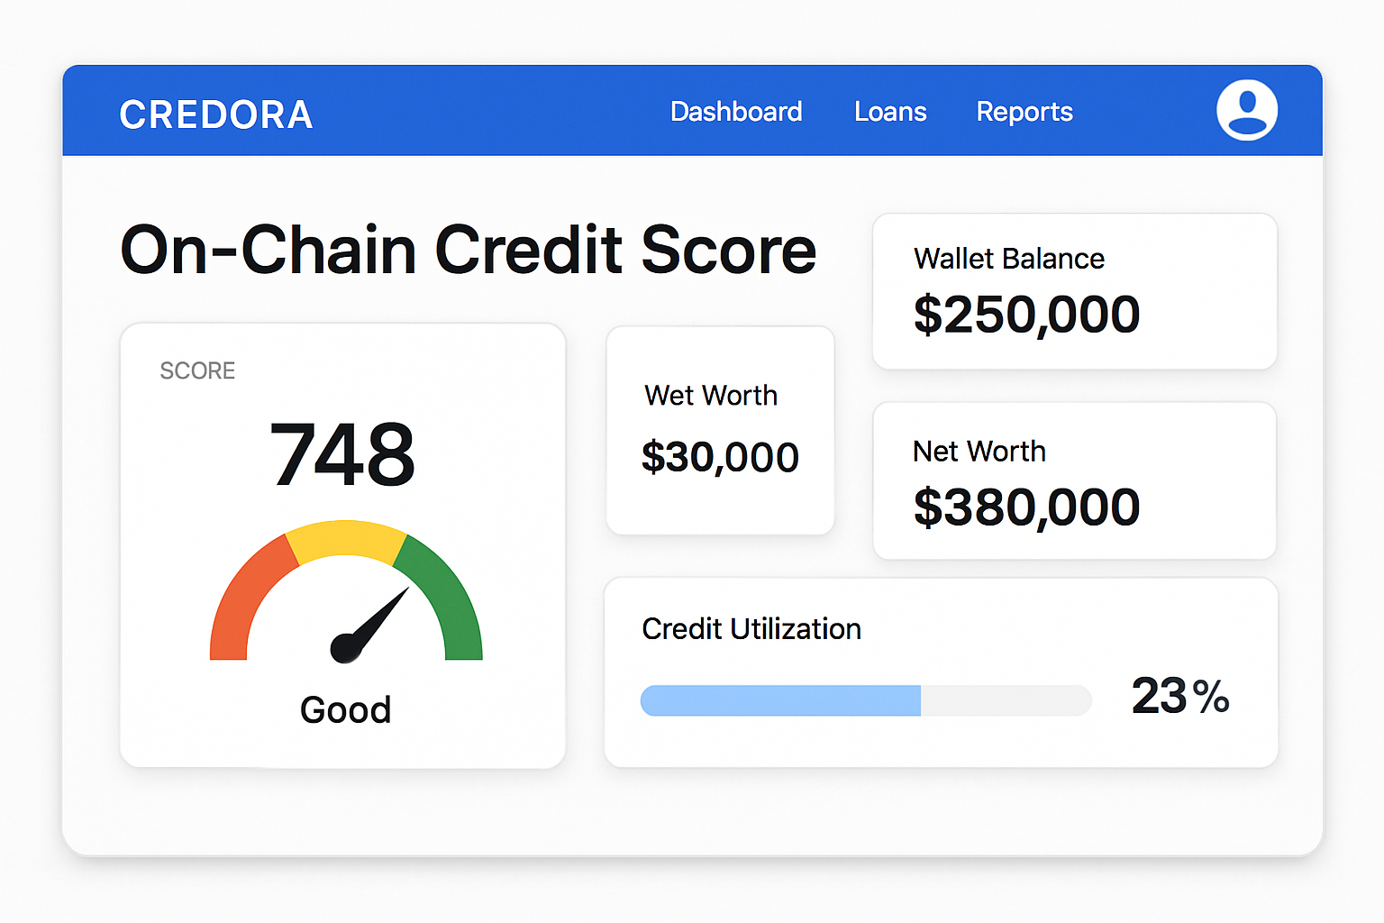This screenshot has height=923, width=1384.
Task: Open the Reports page
Action: [1024, 111]
